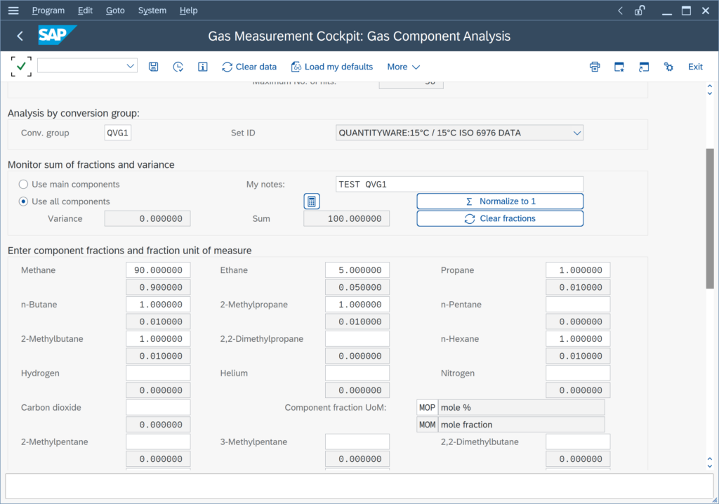Image resolution: width=719 pixels, height=504 pixels.
Task: Click the empty 2,2-Dimethylpropane input field
Action: pos(357,339)
